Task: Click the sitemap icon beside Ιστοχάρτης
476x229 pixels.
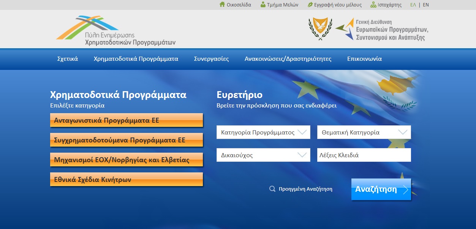Action: click(x=373, y=5)
